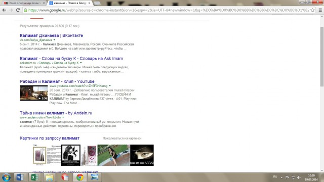Click the secure padlock icon in the address bar

point(25,10)
